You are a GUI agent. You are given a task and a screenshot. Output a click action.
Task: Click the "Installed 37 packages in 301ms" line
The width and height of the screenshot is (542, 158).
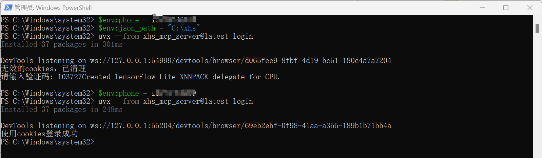point(62,44)
